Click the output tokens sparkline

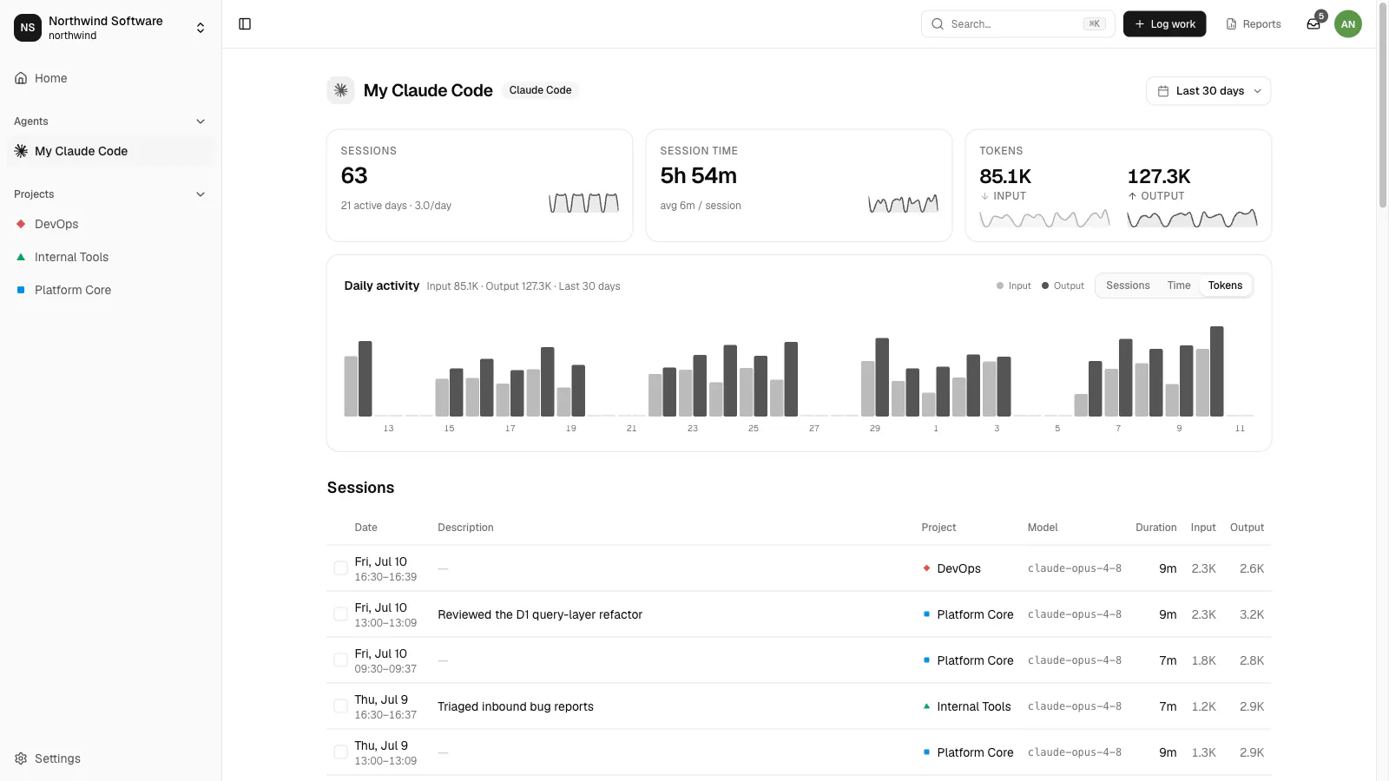pos(1192,219)
